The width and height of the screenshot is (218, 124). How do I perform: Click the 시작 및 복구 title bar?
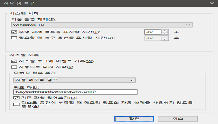point(93,3)
